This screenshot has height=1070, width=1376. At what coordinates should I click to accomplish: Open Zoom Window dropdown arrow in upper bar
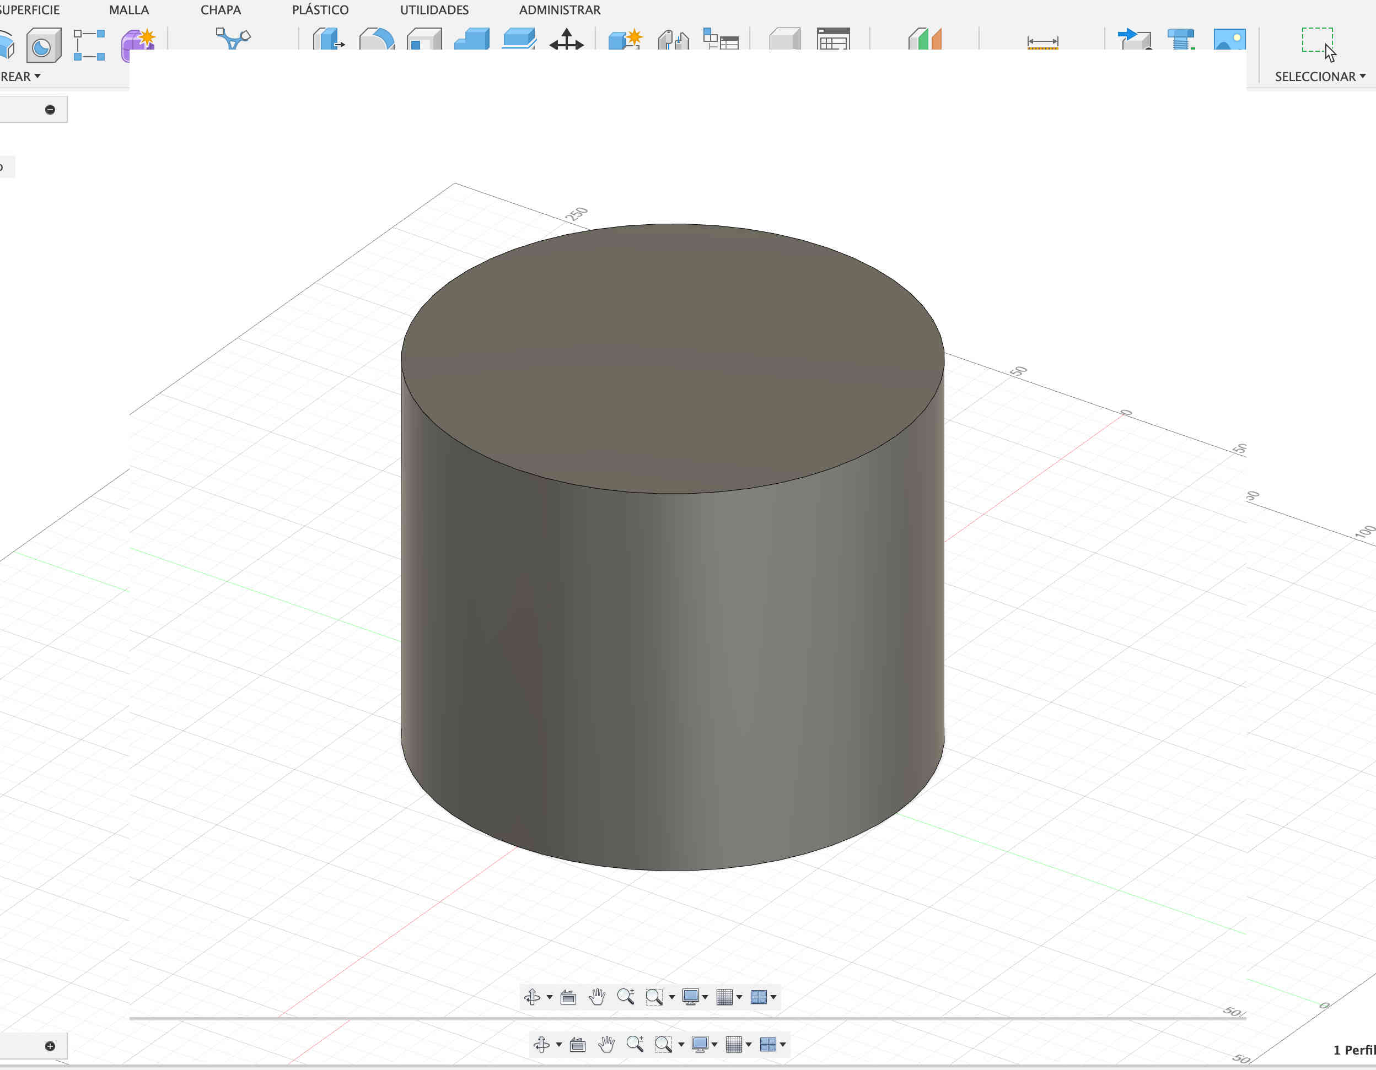(671, 997)
